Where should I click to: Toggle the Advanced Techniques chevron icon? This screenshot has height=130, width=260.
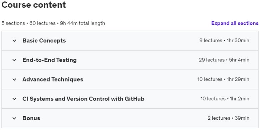14,79
